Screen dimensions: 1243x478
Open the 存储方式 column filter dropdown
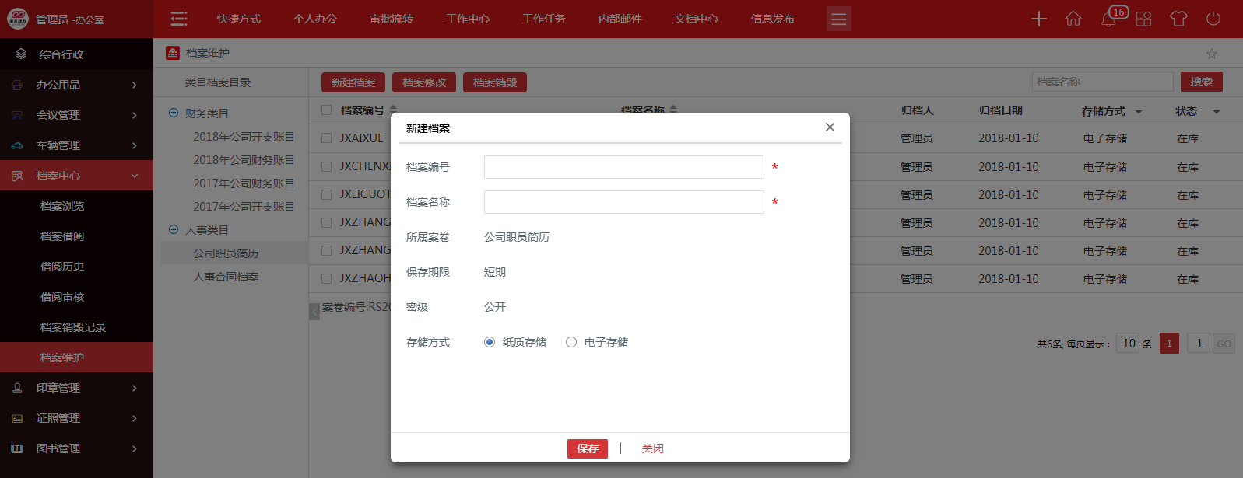[x=1139, y=112]
